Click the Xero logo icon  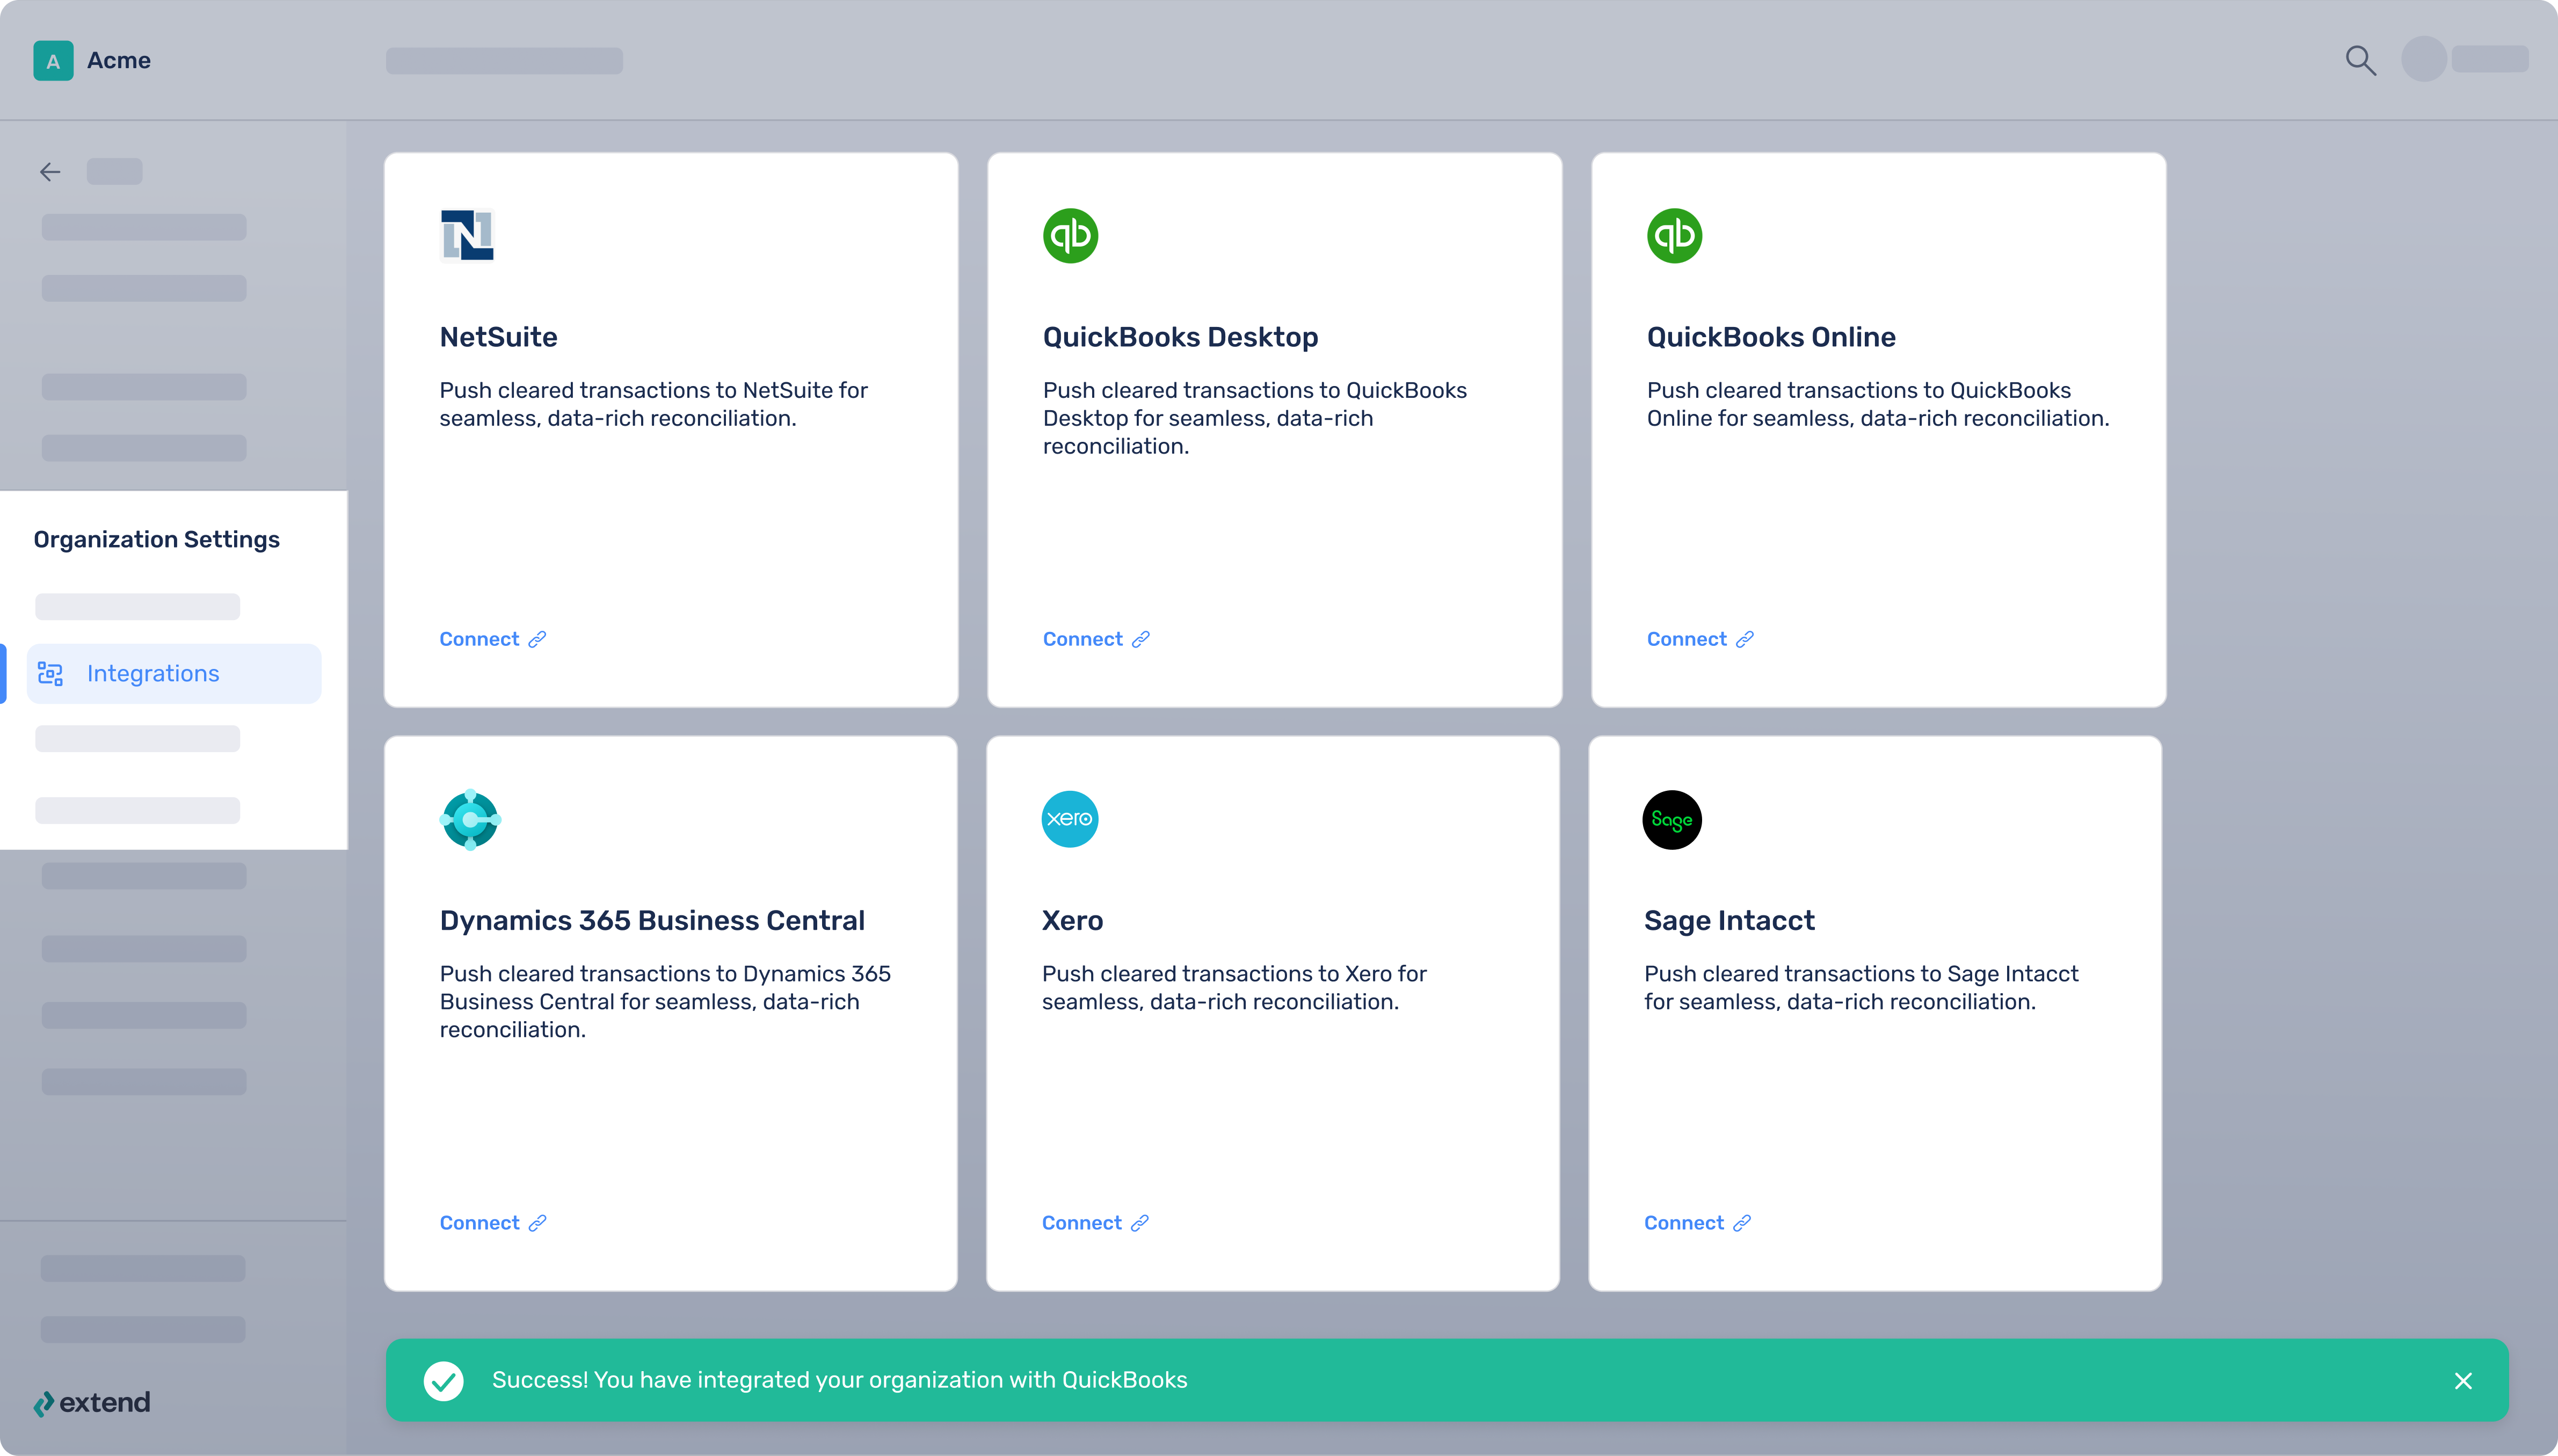(1070, 819)
